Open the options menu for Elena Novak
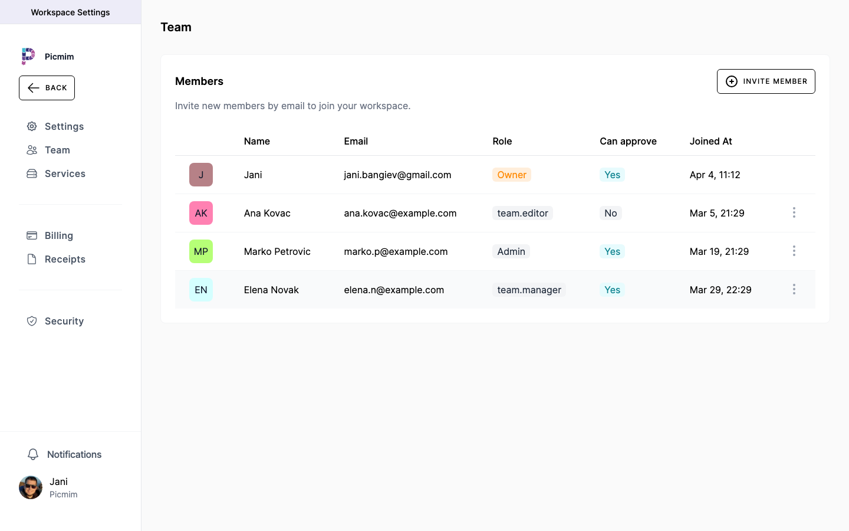 point(794,289)
